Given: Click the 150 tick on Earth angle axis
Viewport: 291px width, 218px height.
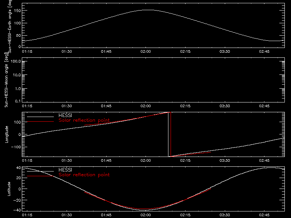Looking at the screenshot, I should tap(17, 11).
